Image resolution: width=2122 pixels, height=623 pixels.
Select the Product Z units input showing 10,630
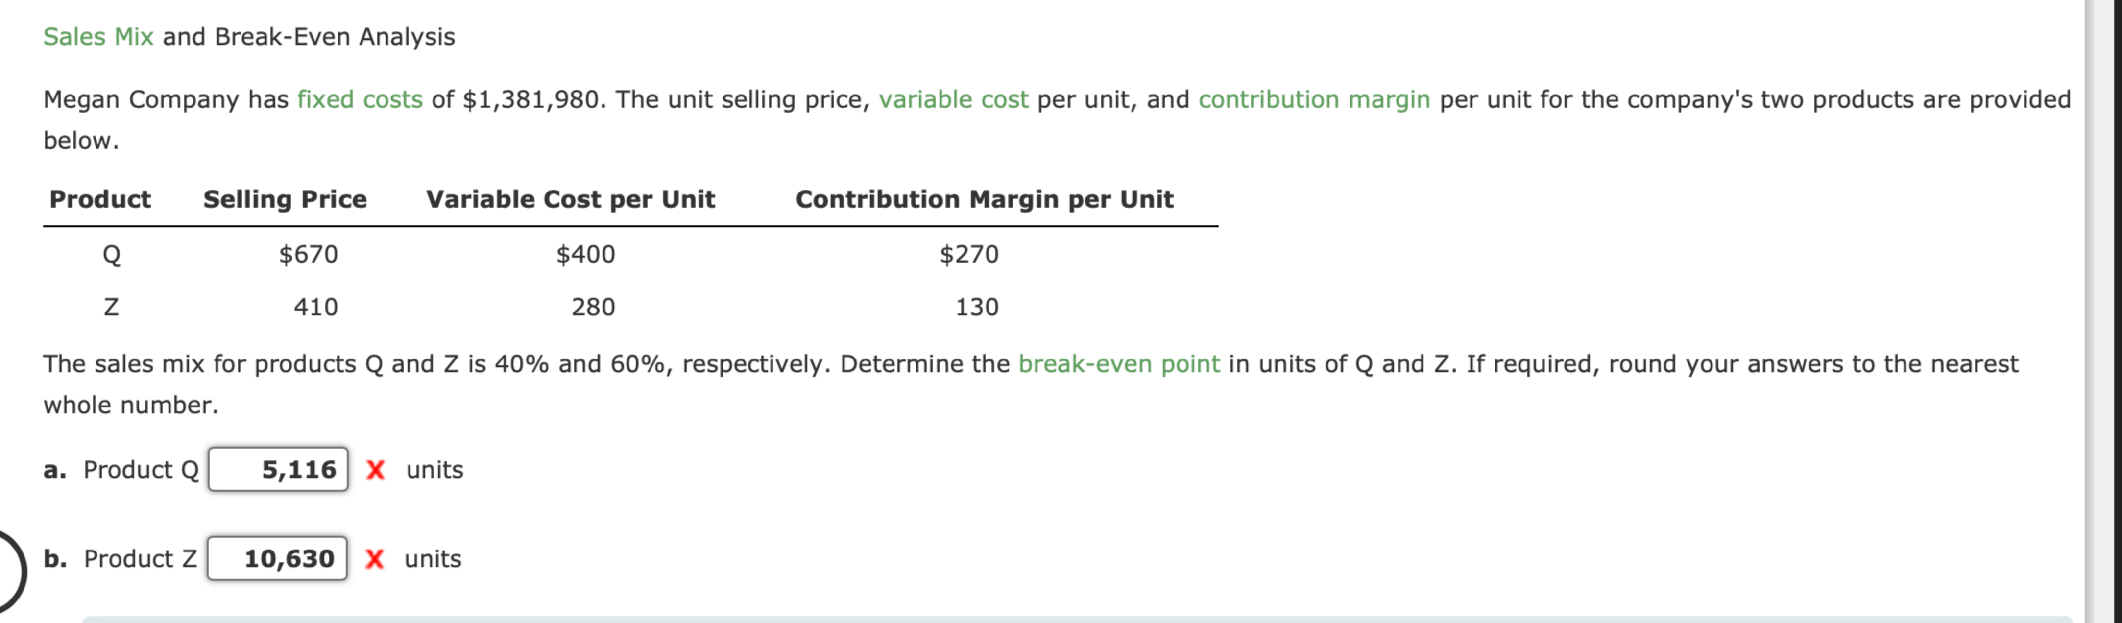point(278,559)
